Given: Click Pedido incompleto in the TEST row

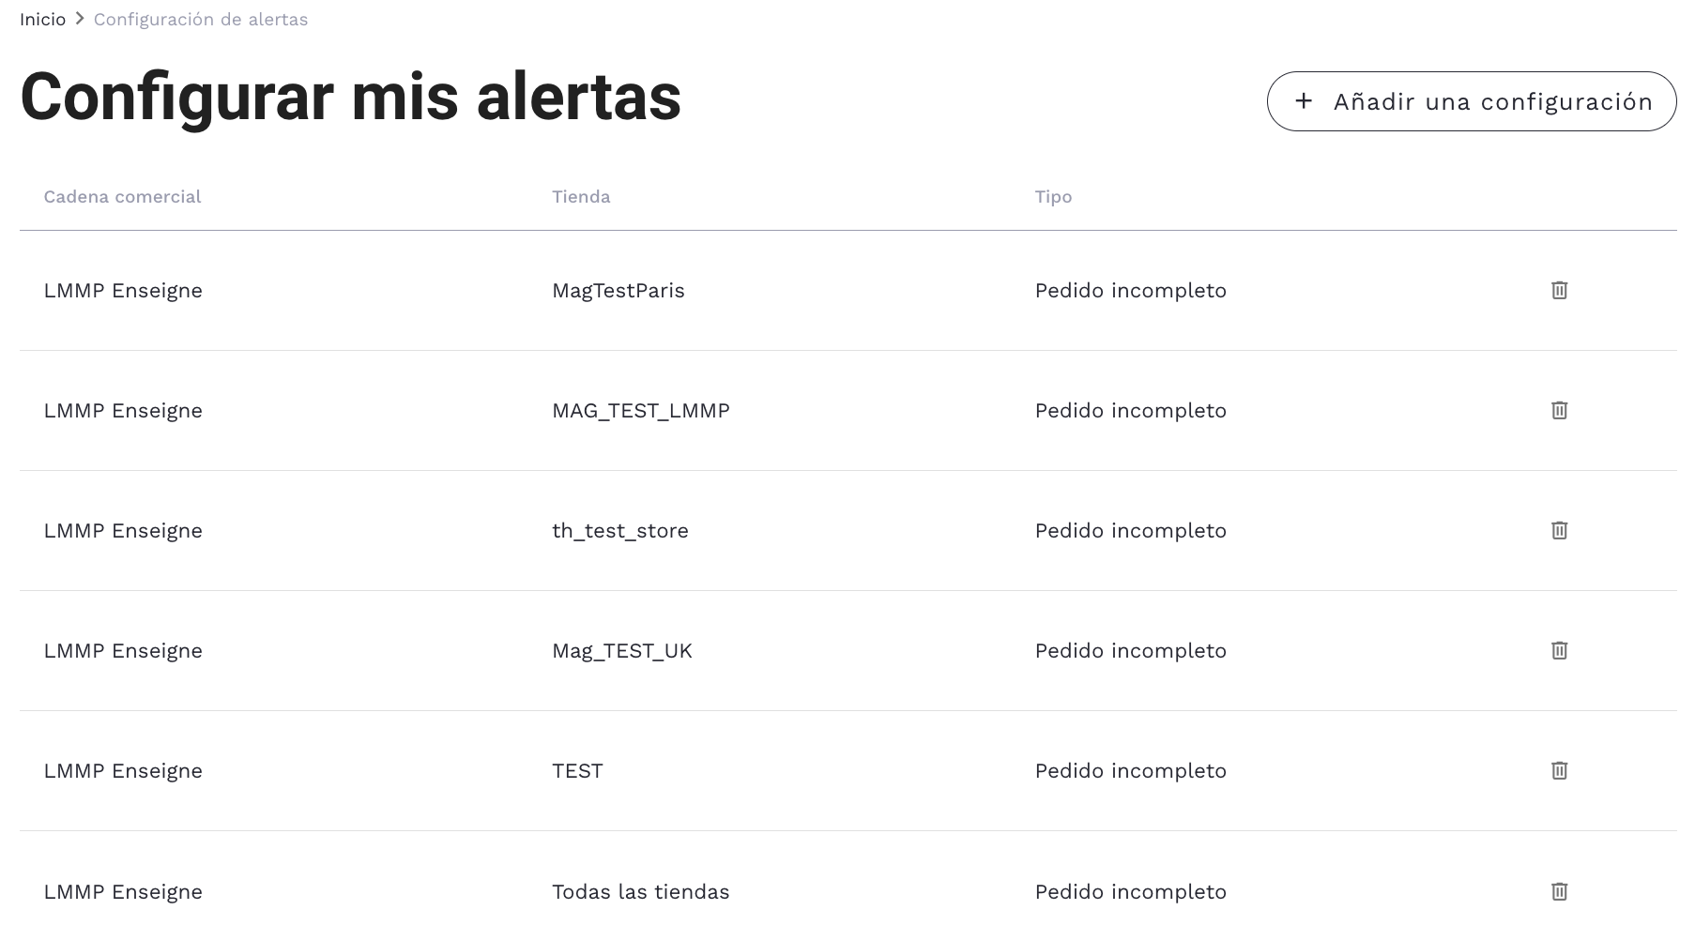Looking at the screenshot, I should point(1131,771).
